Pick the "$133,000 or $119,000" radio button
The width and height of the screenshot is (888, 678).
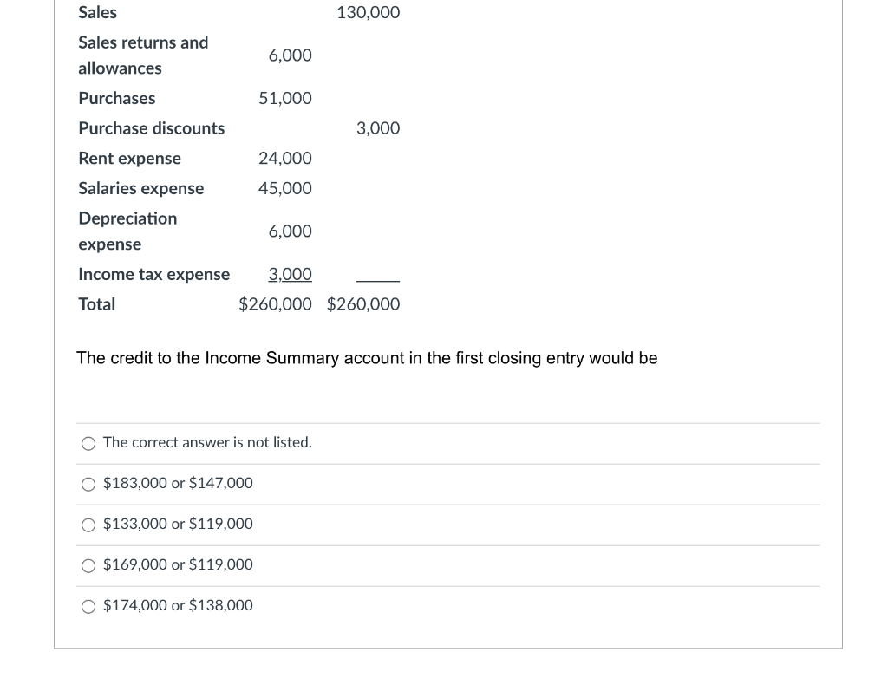click(88, 525)
